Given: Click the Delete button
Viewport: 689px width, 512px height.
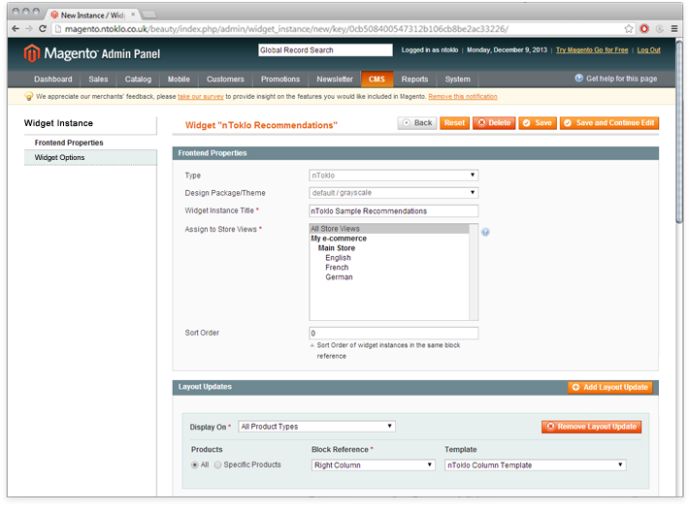Looking at the screenshot, I should (494, 123).
